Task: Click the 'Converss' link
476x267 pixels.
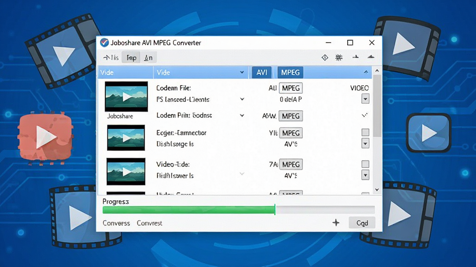Action: (116, 223)
